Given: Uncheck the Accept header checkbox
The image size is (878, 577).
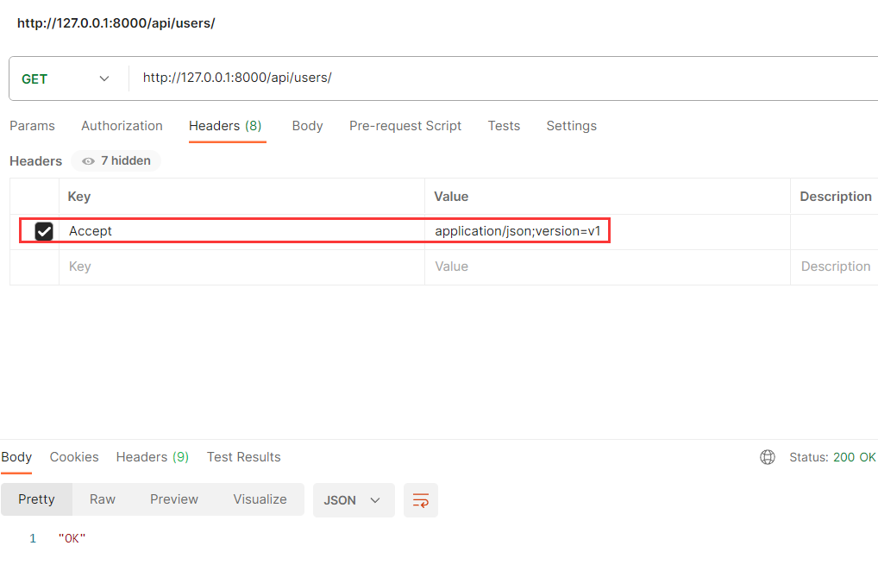Looking at the screenshot, I should 44,231.
